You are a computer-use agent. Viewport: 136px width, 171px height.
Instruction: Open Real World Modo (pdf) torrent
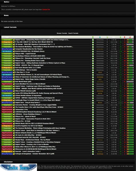click(x=23, y=82)
